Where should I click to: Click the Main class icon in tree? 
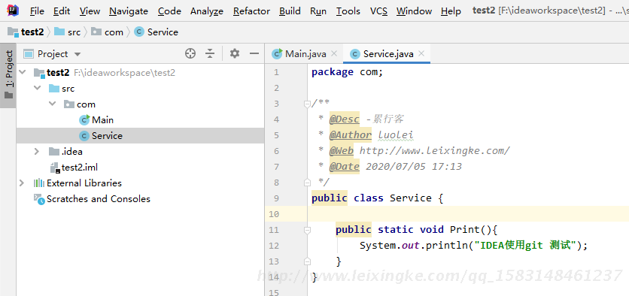[84, 119]
